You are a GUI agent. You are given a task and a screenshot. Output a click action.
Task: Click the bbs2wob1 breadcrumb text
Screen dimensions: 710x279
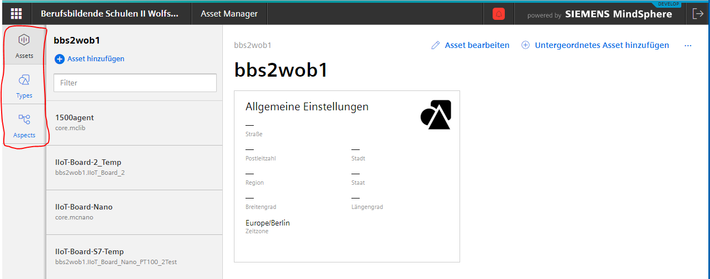(x=253, y=45)
